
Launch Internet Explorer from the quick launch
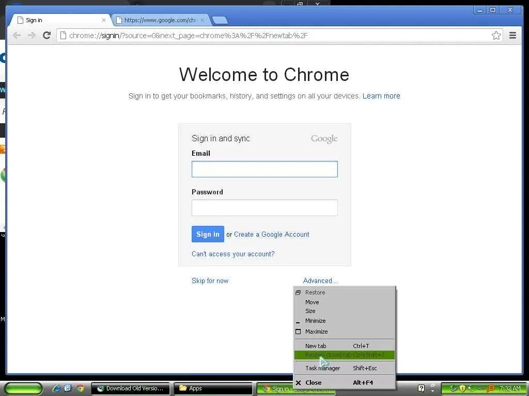56,388
